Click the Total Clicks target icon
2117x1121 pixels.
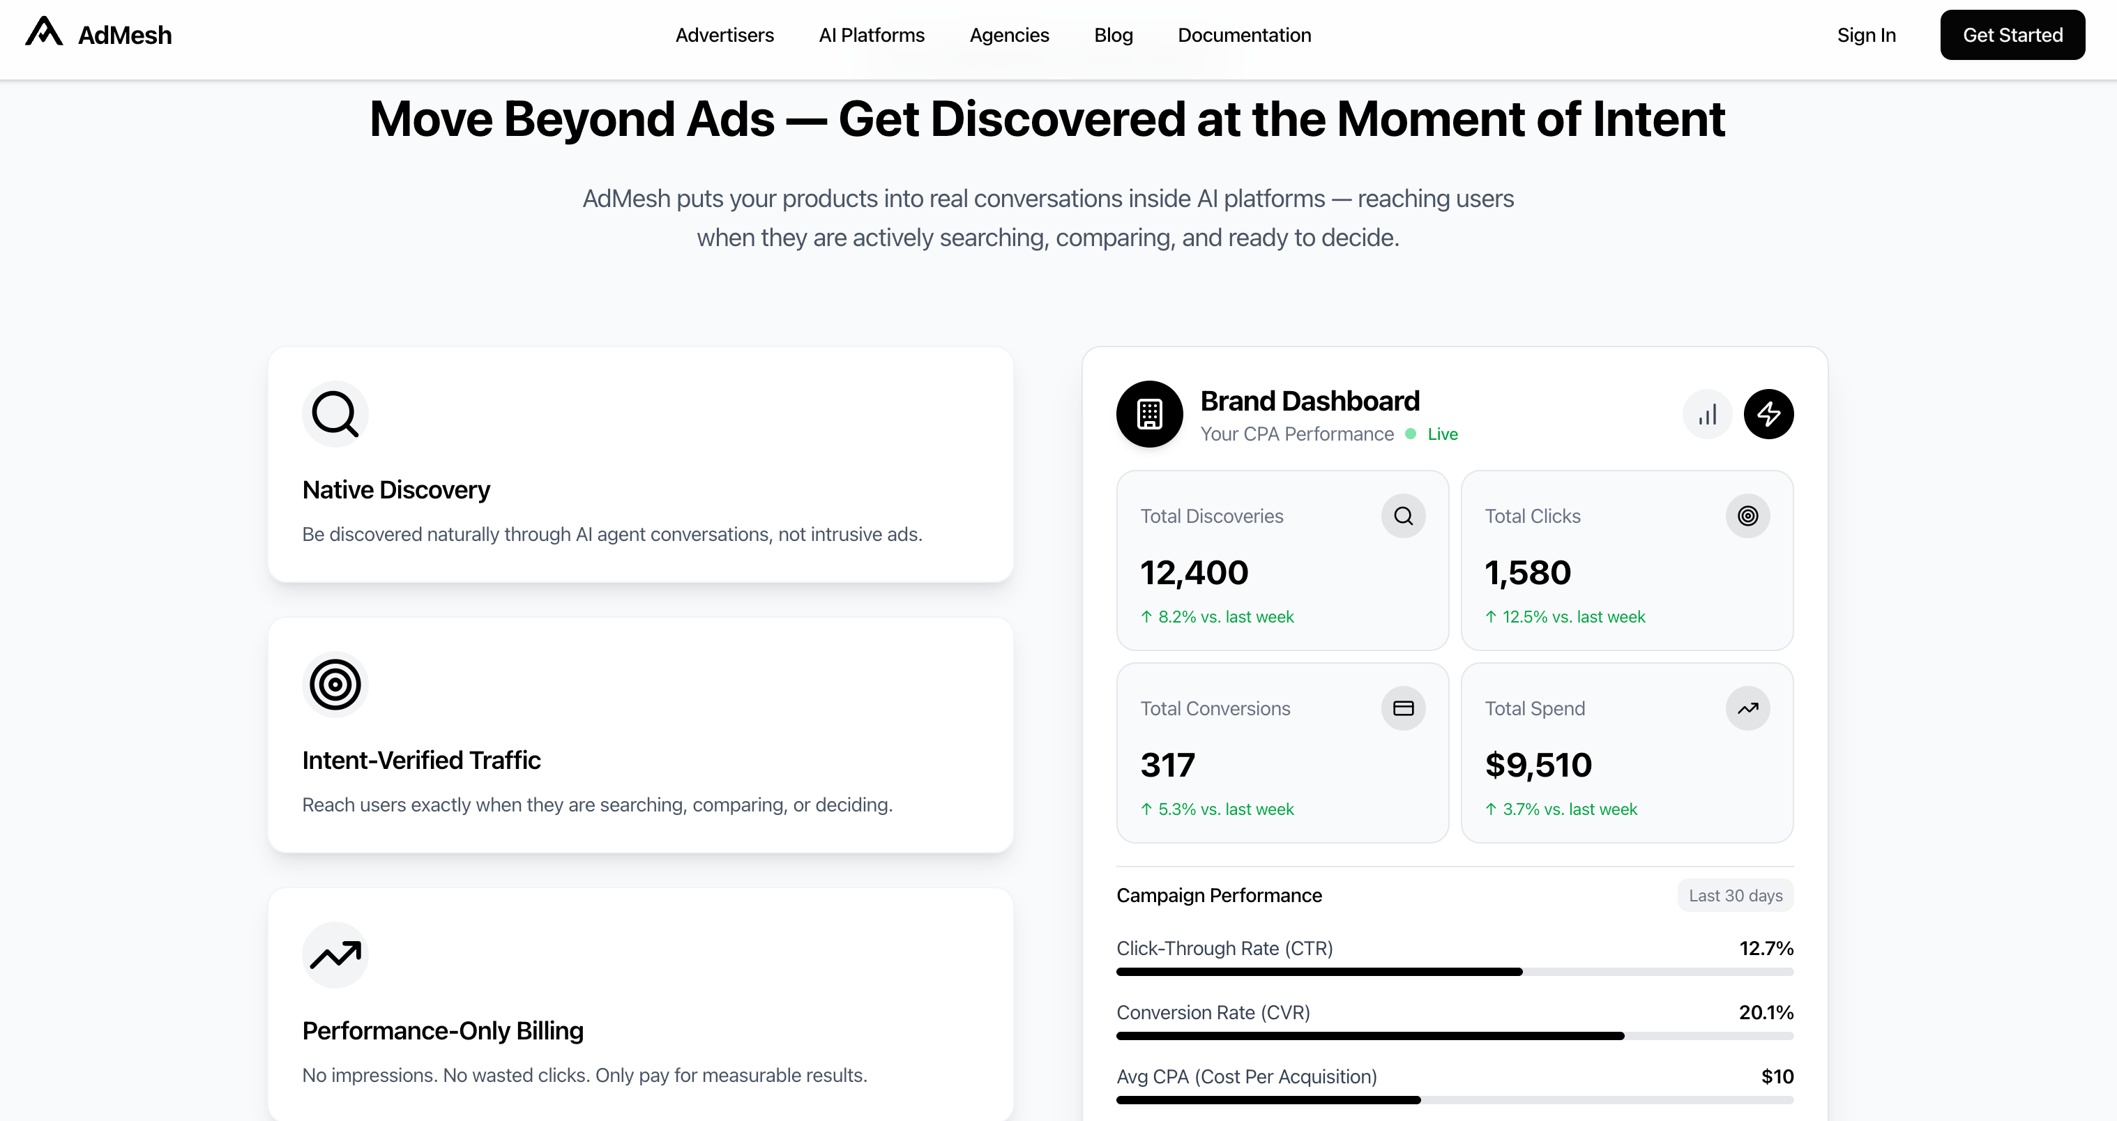point(1747,516)
